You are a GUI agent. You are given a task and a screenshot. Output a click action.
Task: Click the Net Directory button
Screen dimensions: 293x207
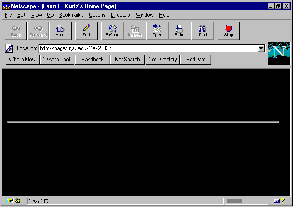[163, 60]
